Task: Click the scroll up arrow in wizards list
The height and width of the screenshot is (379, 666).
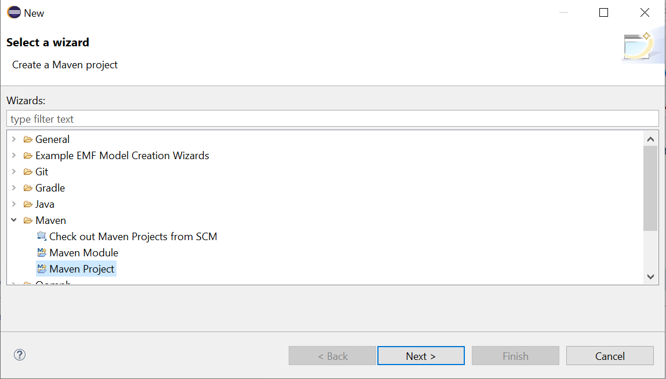Action: tap(650, 139)
